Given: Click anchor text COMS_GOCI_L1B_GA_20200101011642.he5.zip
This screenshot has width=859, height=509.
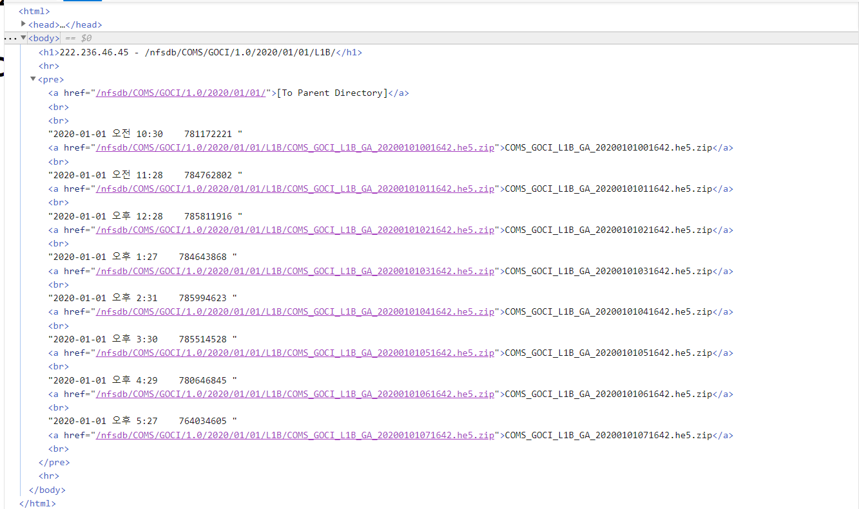Looking at the screenshot, I should (x=608, y=189).
